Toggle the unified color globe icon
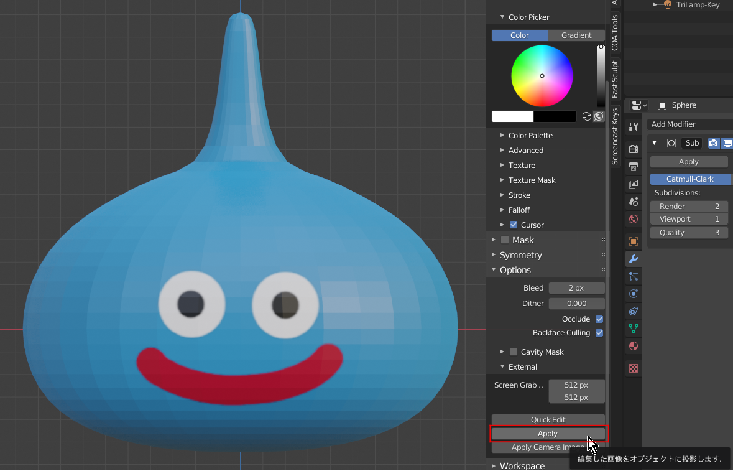 tap(599, 116)
